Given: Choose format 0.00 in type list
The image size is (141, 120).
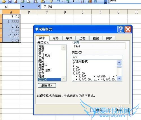Looking at the screenshot, I should point(94,67).
